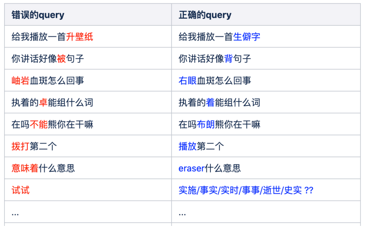The height and width of the screenshot is (228, 365).
Task: Click the cell "执着的卓能组什么词"
Action: (x=88, y=102)
